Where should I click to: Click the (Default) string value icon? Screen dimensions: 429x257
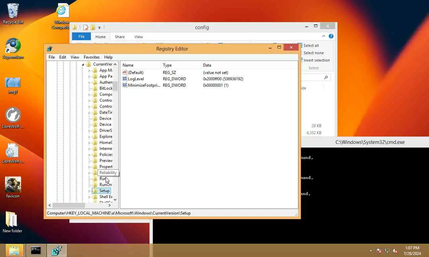tap(125, 72)
